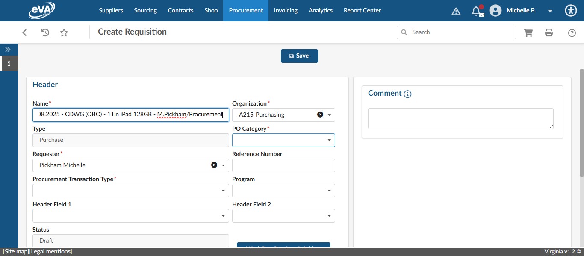Open the shopping cart
The width and height of the screenshot is (584, 256).
pos(528,32)
